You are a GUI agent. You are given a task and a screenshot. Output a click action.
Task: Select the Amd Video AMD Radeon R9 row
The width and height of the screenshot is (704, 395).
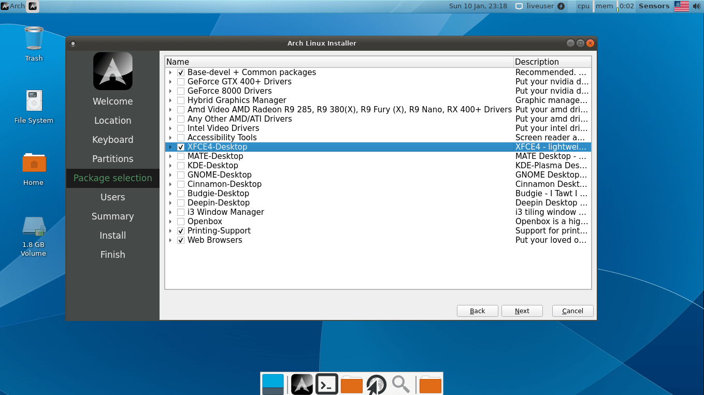pyautogui.click(x=378, y=110)
